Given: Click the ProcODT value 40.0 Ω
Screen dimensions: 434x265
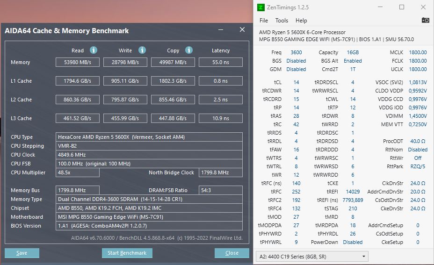Looking at the screenshot, I should [x=418, y=141].
